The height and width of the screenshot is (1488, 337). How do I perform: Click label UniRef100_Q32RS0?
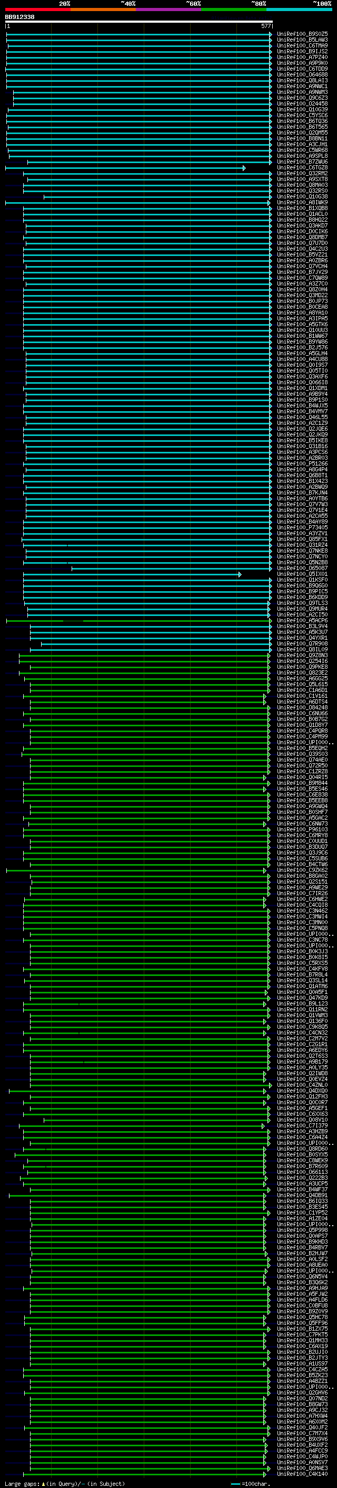pos(302,191)
